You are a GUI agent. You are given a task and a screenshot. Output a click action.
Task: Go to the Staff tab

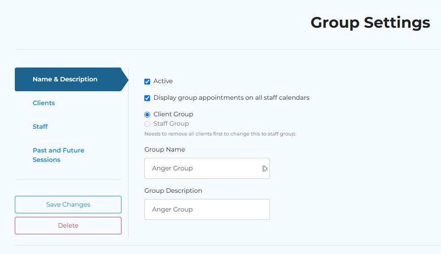pyautogui.click(x=40, y=127)
